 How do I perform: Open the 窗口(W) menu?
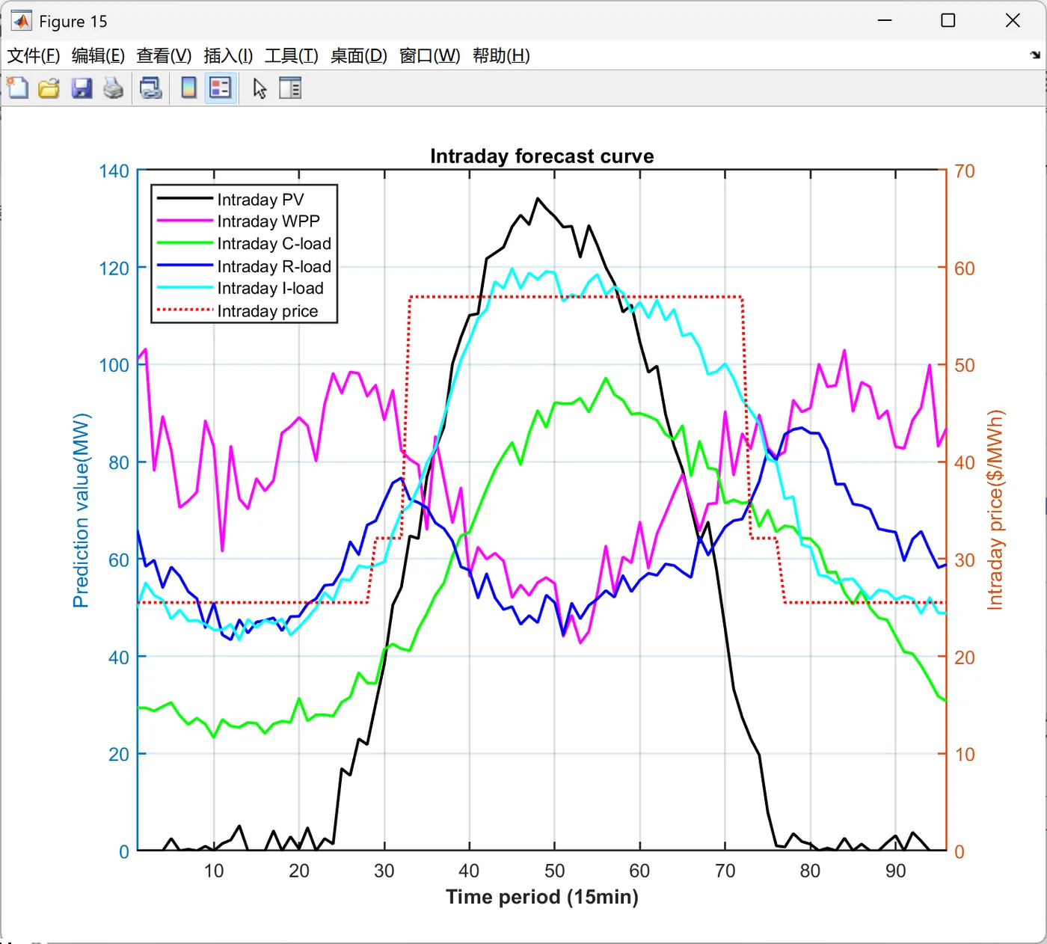(430, 56)
